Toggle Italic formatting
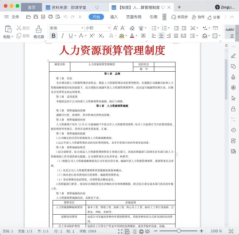 coord(62,36)
